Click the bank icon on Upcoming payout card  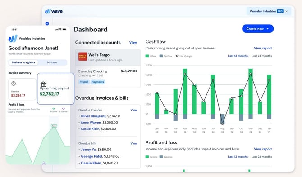43,84
